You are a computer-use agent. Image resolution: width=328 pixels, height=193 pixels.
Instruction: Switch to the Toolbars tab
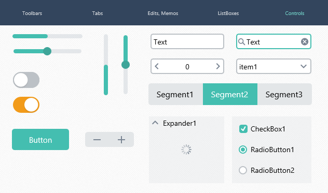click(32, 13)
